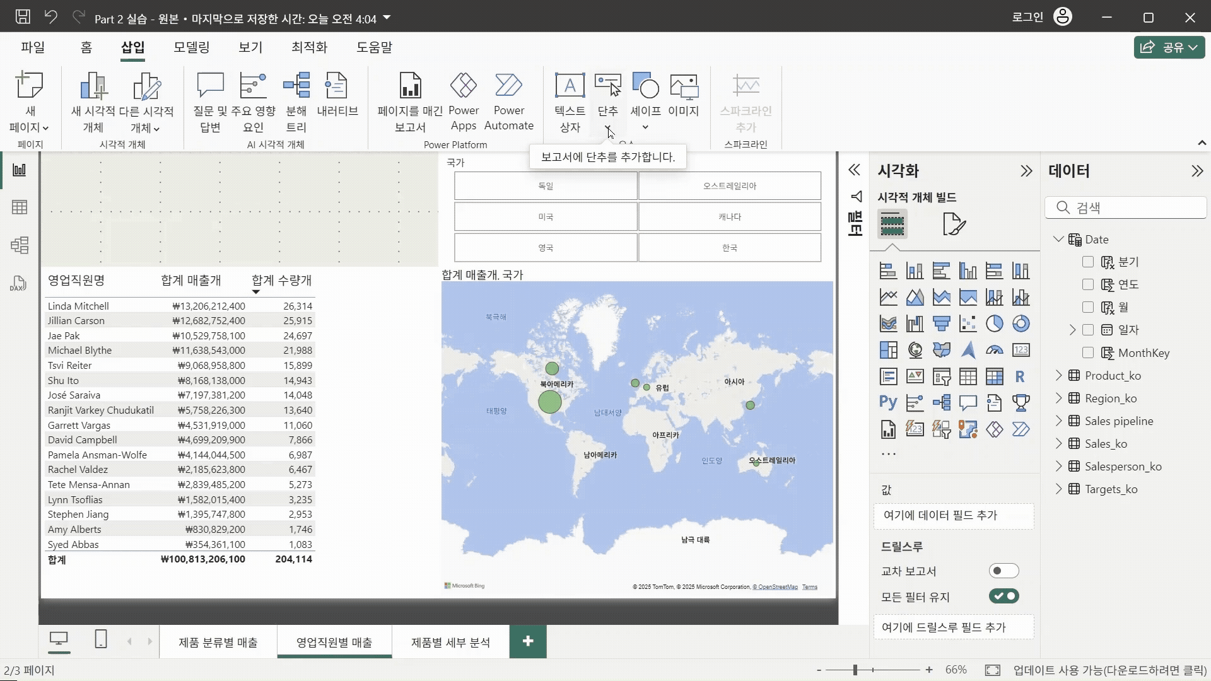Select the gauge visual type

[x=994, y=350]
